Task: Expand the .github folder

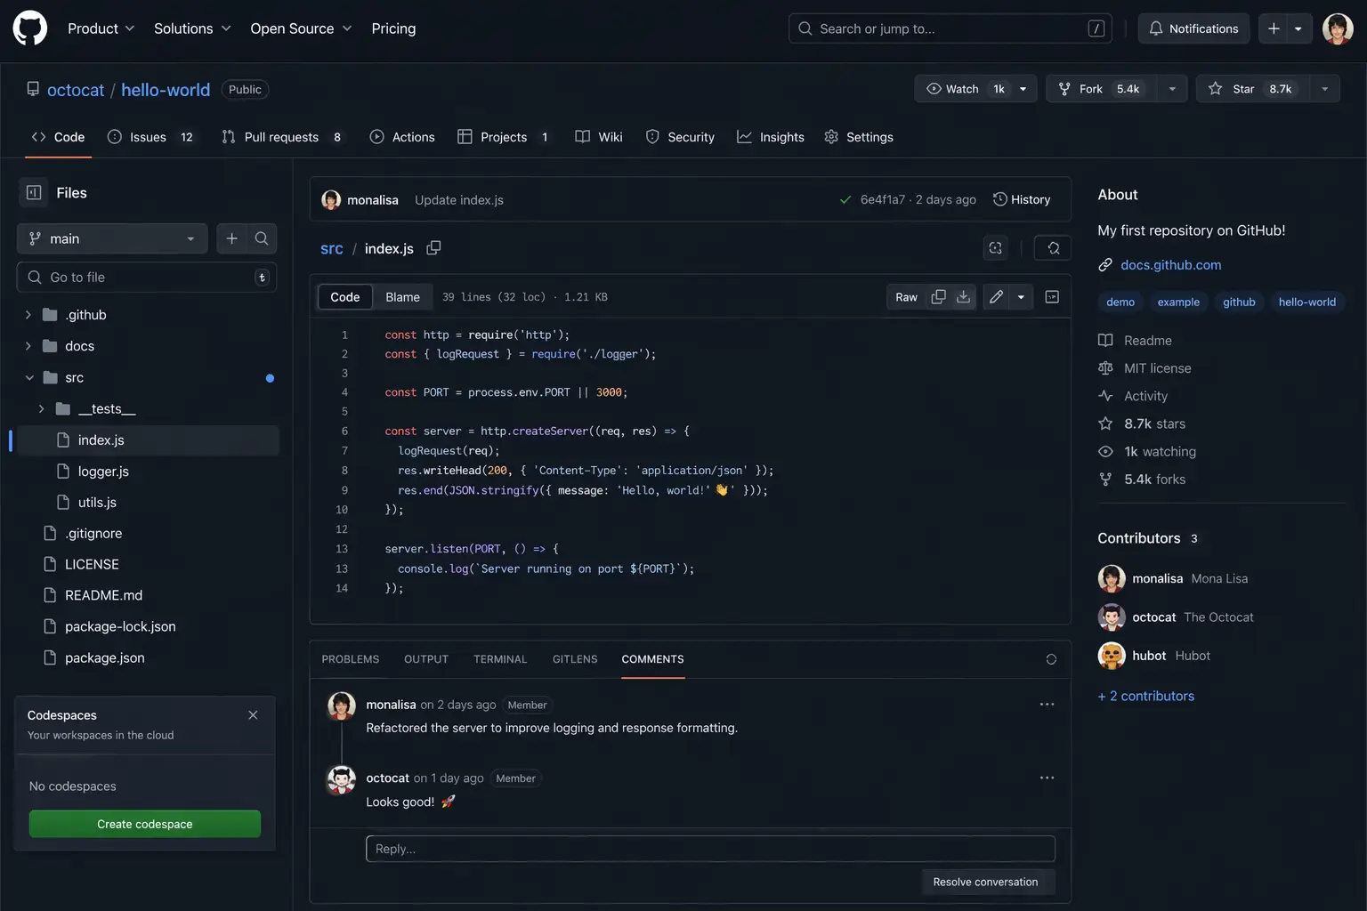Action: click(x=28, y=315)
